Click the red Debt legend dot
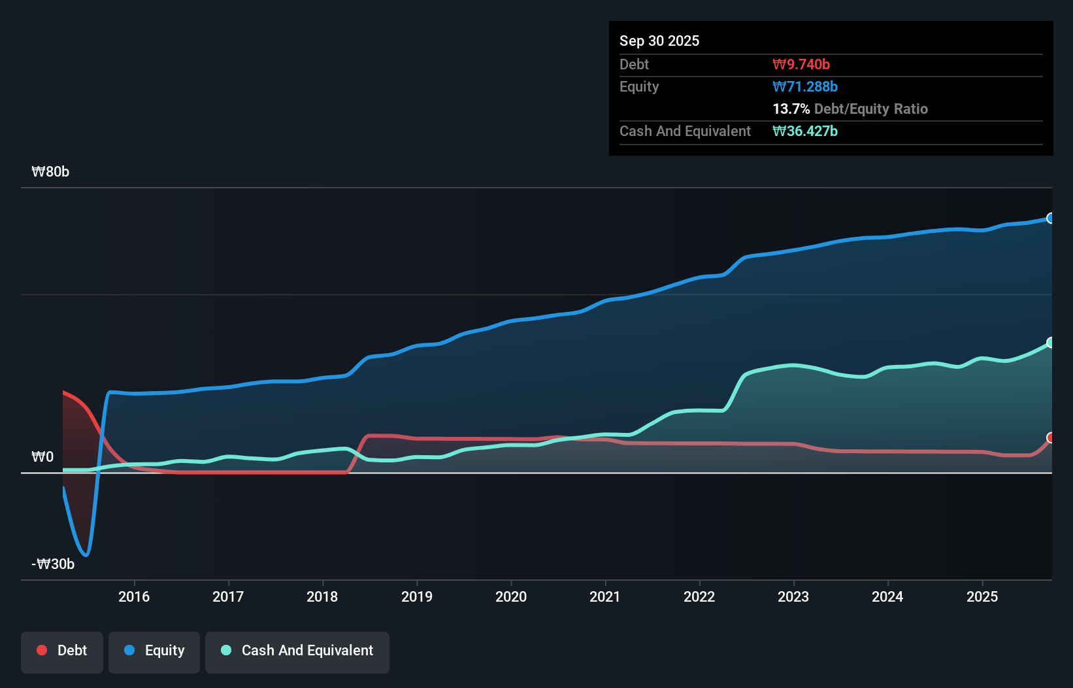Image resolution: width=1073 pixels, height=688 pixels. 42,650
